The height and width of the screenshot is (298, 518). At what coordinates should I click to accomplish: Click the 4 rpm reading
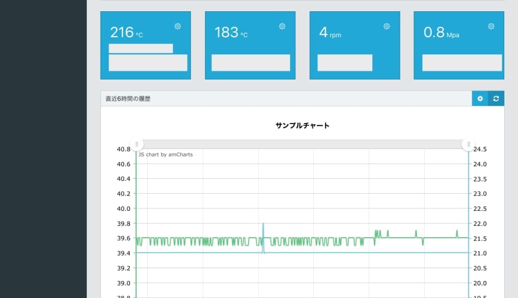tap(330, 32)
